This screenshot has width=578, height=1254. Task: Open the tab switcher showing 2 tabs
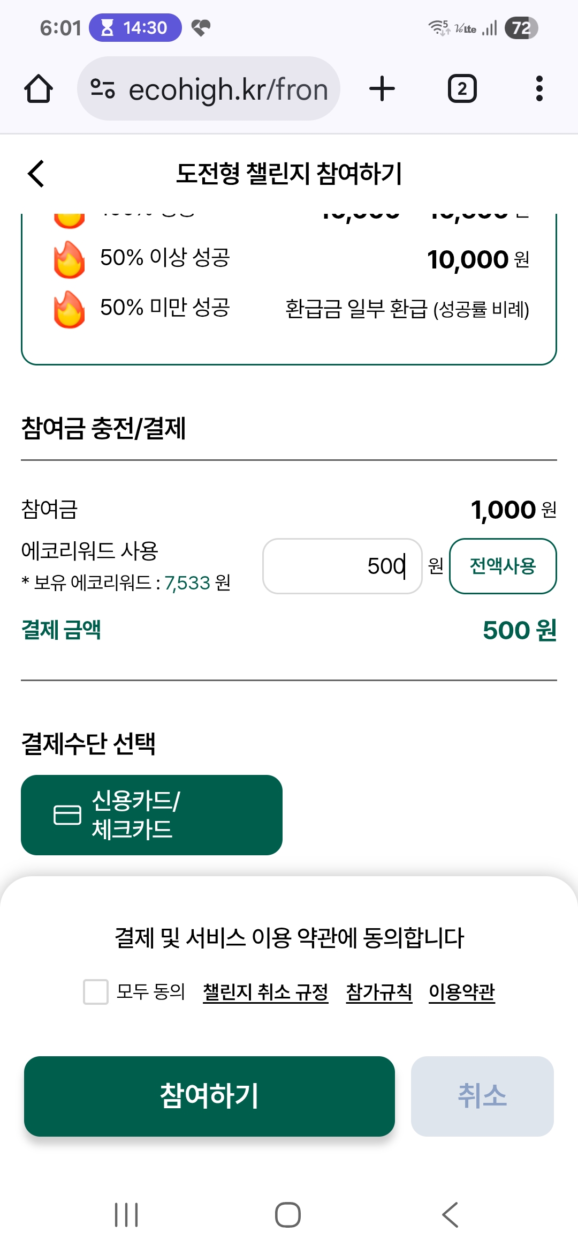coord(462,88)
